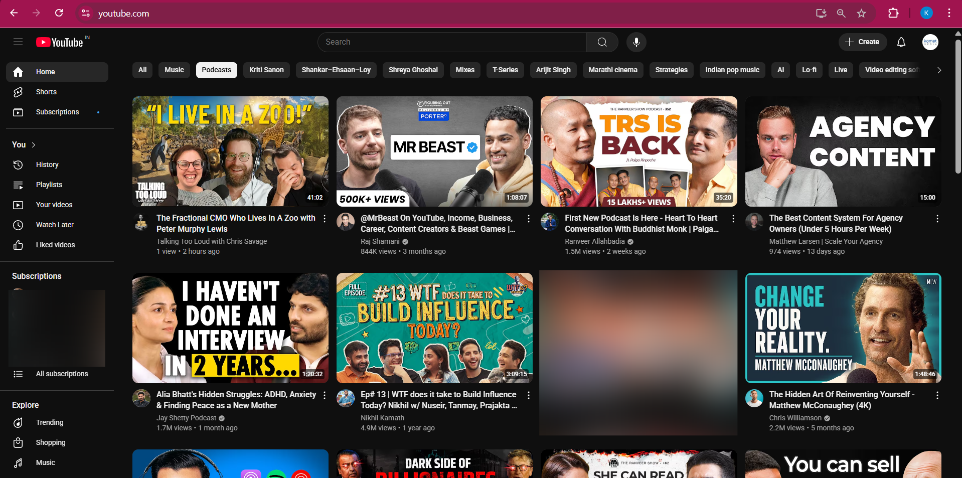The width and height of the screenshot is (962, 478).
Task: Click the voice search microphone icon
Action: [636, 42]
